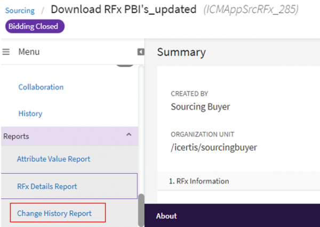
Task: Select RFx Details Report
Action: pos(47,187)
